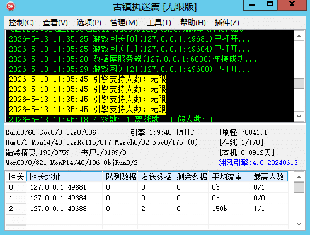Click the gateway table scrollbar thumb
Viewport: 310px width, 235px height.
pos(299,187)
